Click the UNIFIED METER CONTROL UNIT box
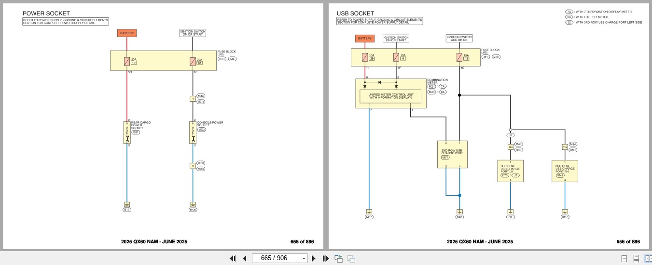This screenshot has height=265, width=652. point(390,96)
